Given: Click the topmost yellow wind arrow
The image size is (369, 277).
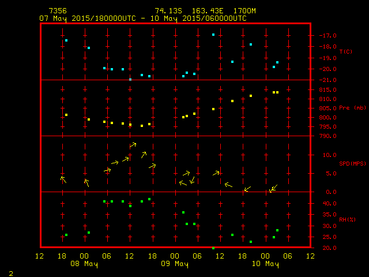Looking at the screenshot, I should coord(133,144).
